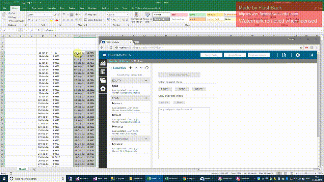Screen dimensions: 324x182
Task: Click the document icon in NGEN header
Action: [284, 55]
